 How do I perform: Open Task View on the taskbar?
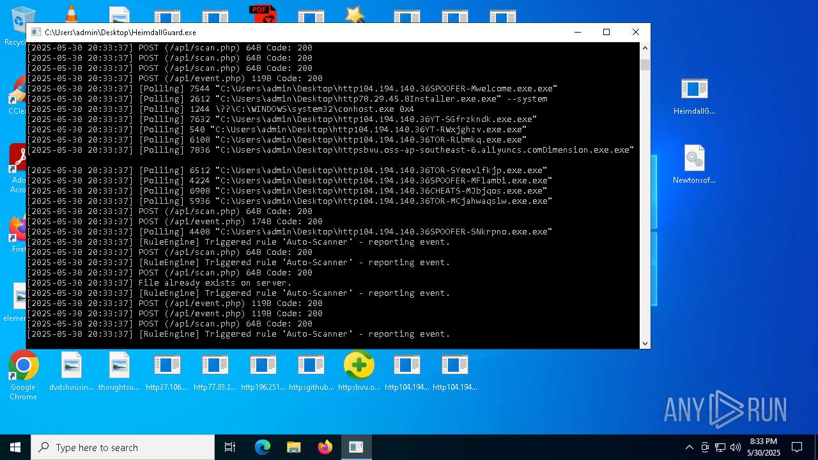[x=230, y=447]
